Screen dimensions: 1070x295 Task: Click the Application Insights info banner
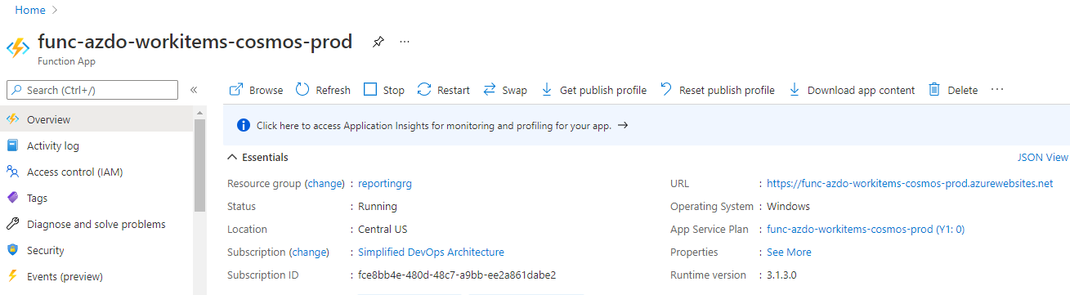pyautogui.click(x=646, y=125)
